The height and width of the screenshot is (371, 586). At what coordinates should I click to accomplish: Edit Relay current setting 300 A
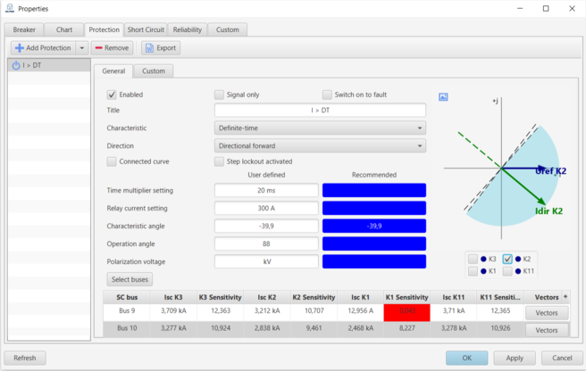point(266,209)
